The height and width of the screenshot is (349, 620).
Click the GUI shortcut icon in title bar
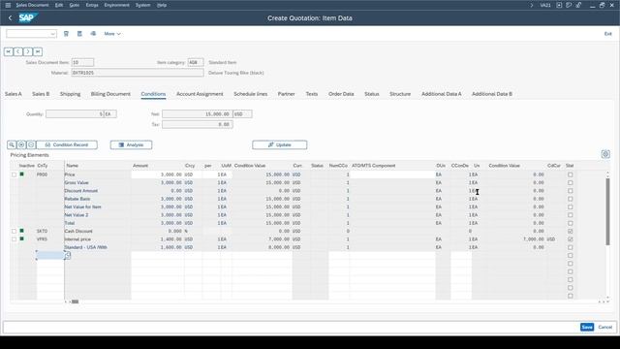click(569, 5)
